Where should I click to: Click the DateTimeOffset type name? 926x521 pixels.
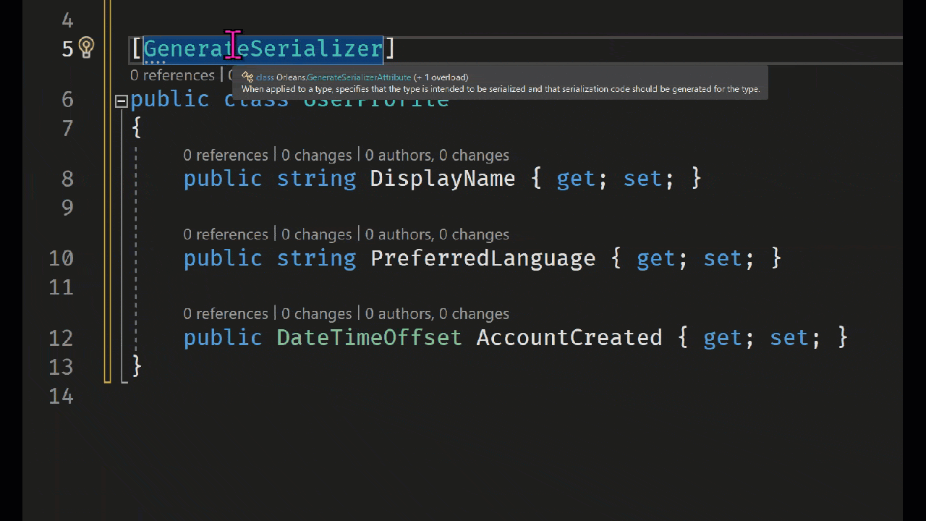click(x=369, y=337)
